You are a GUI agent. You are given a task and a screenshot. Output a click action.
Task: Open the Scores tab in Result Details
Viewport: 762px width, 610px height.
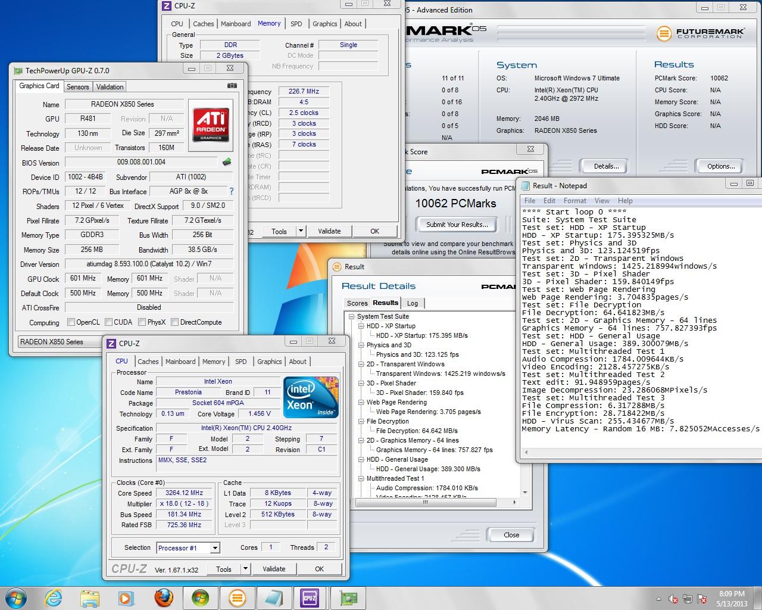click(x=357, y=303)
